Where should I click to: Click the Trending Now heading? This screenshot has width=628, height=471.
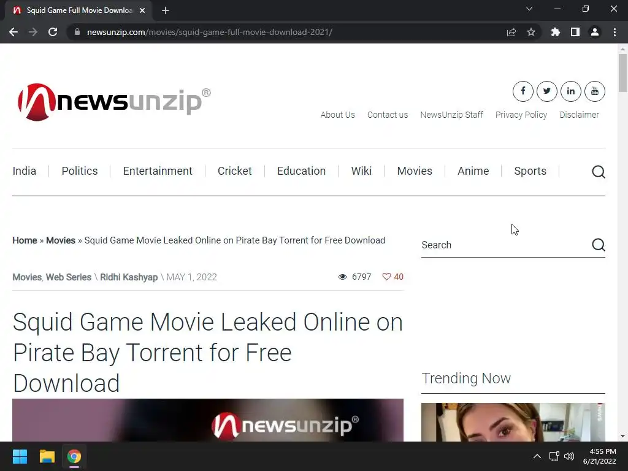(466, 378)
